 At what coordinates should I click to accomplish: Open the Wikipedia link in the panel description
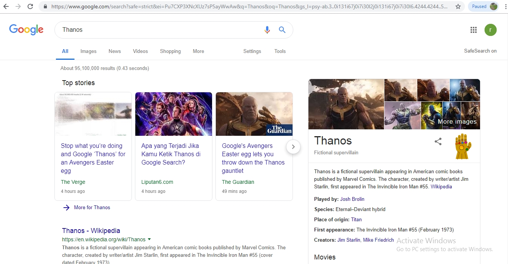[x=441, y=186]
